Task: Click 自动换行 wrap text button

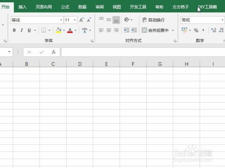Action: click(x=153, y=20)
